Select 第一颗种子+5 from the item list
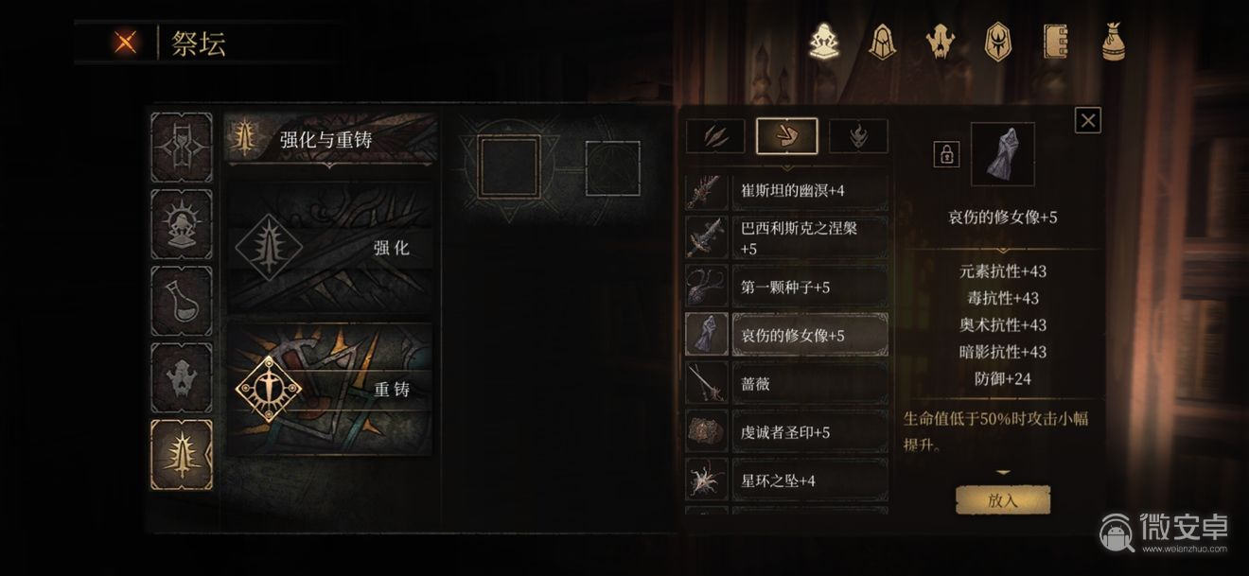1249x576 pixels. [787, 287]
